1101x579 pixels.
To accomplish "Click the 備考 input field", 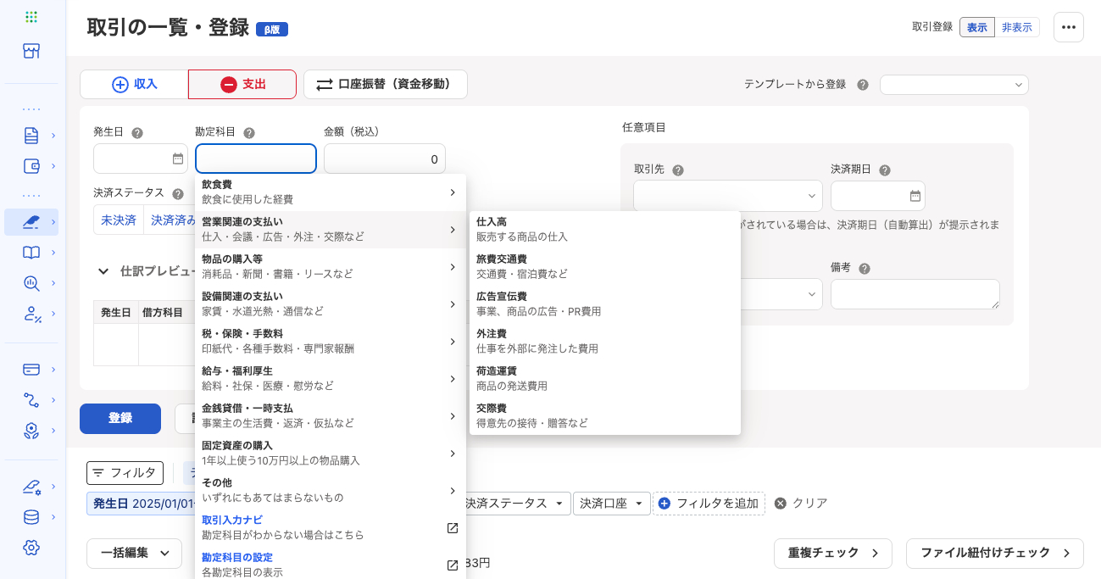I will [x=915, y=293].
